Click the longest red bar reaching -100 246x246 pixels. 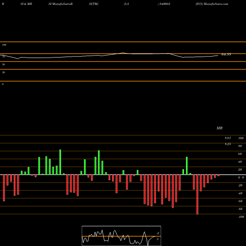tap(197, 194)
